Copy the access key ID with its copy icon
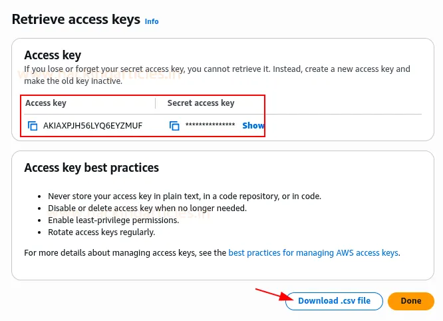This screenshot has height=321, width=443. click(33, 125)
